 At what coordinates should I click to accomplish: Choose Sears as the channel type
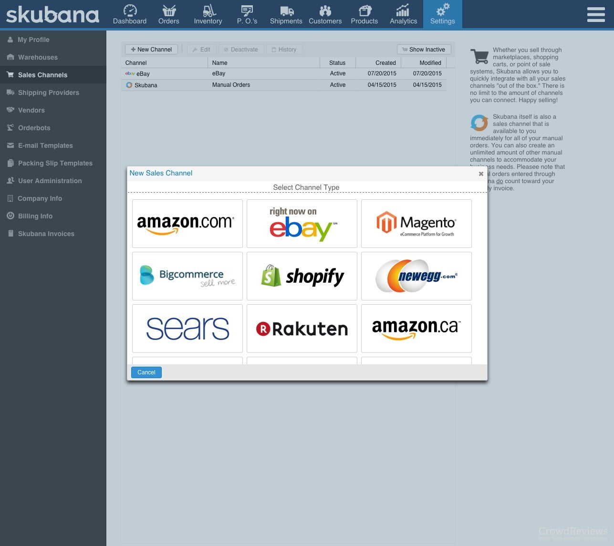coord(187,328)
